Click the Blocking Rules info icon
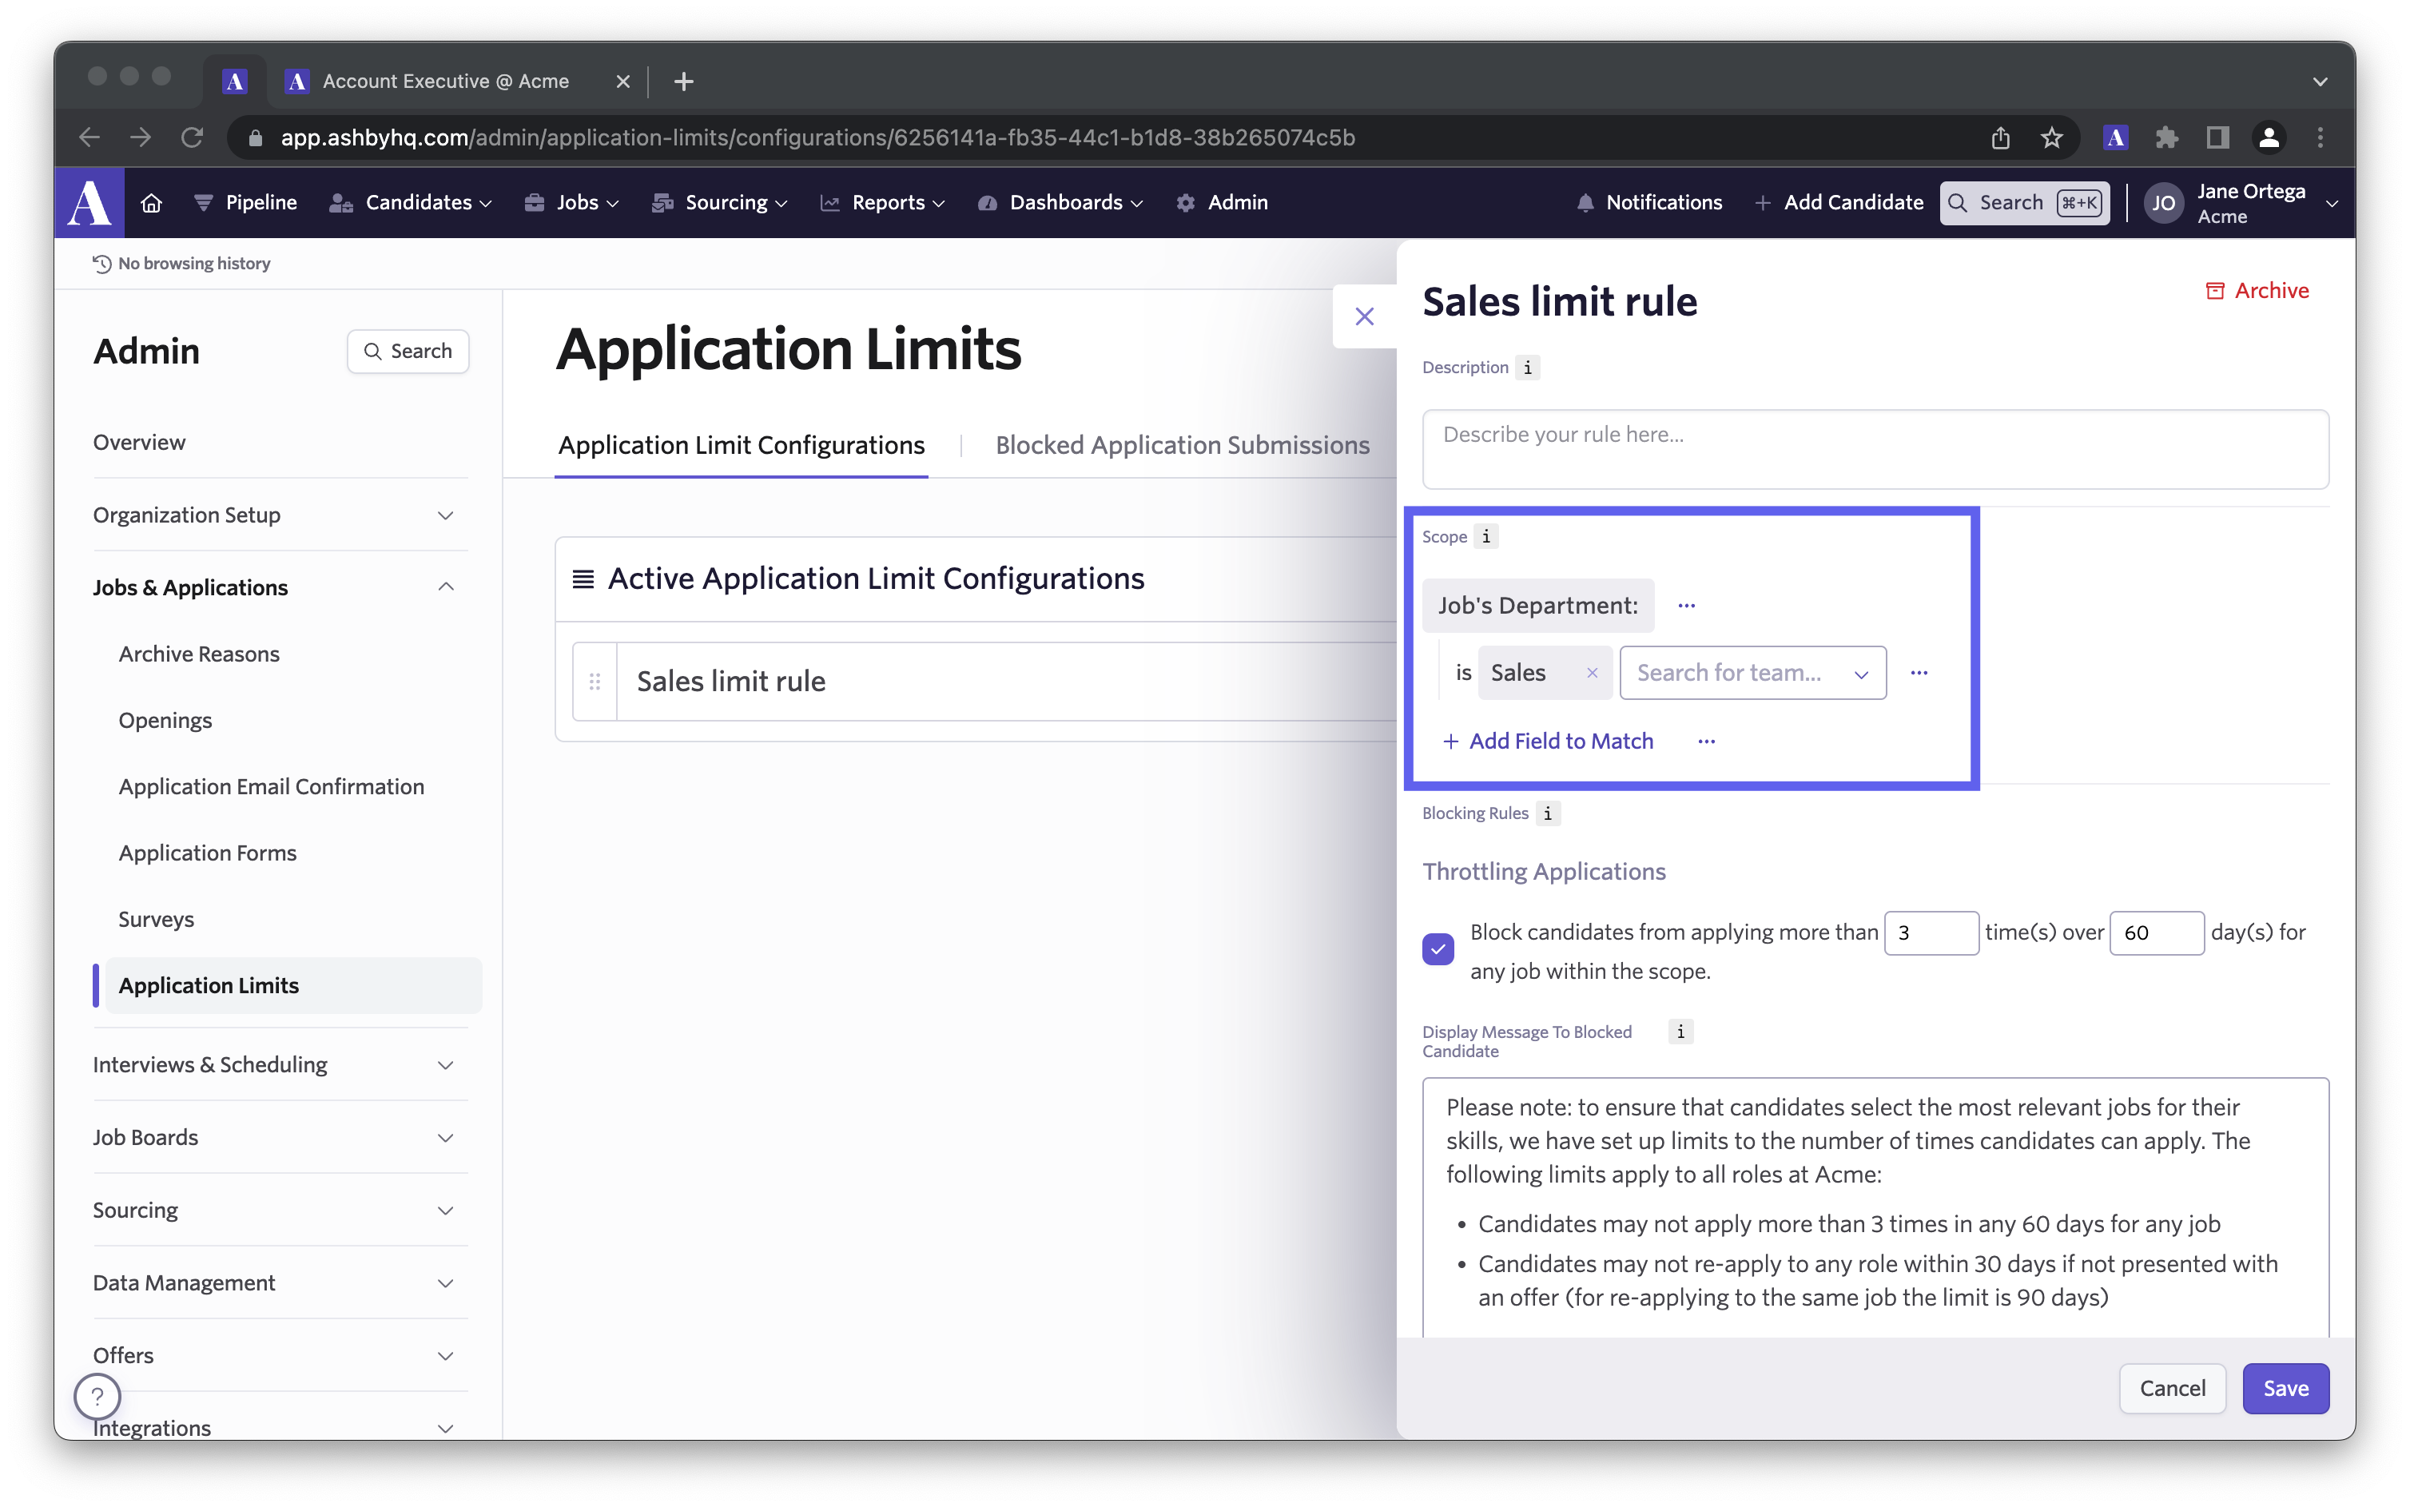Viewport: 2410px width, 1507px height. pyautogui.click(x=1547, y=813)
